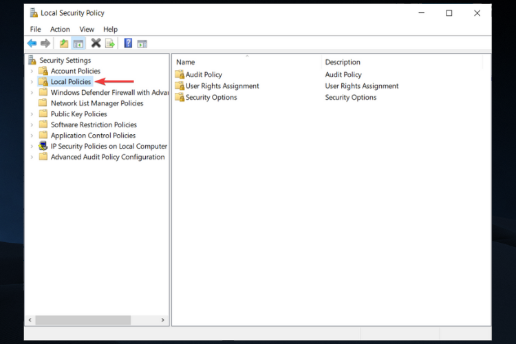Click User Rights Assignment in Description column

[x=362, y=86]
